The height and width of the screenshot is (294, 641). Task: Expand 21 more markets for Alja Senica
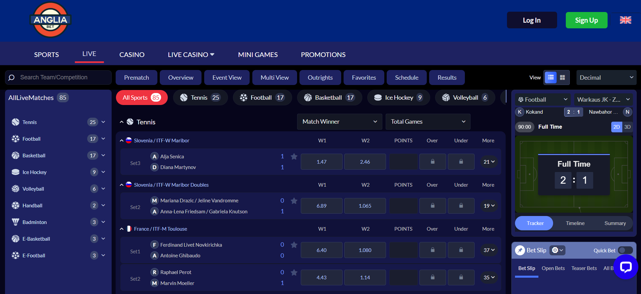pyautogui.click(x=489, y=162)
